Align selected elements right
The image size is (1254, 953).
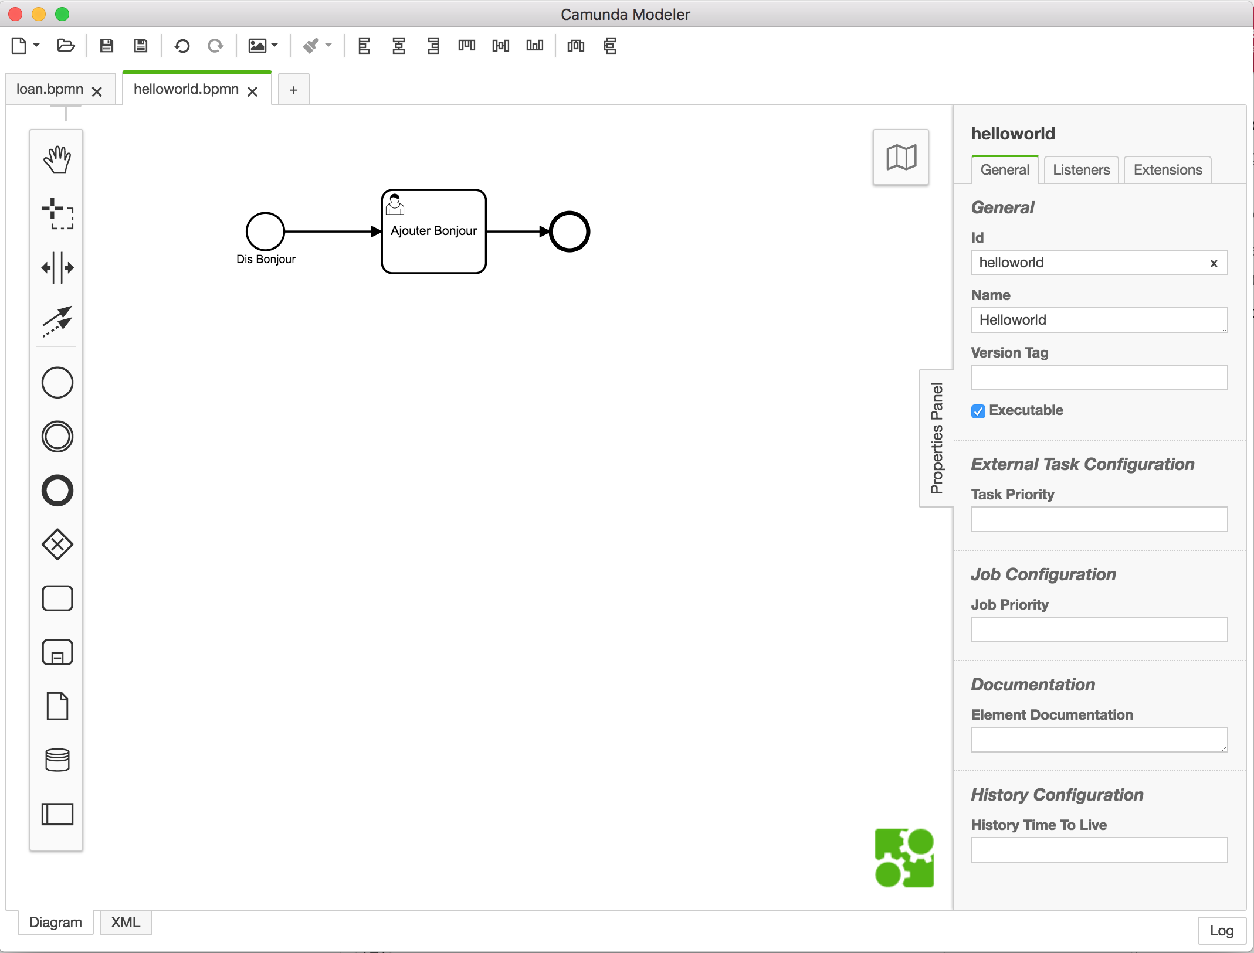(433, 45)
